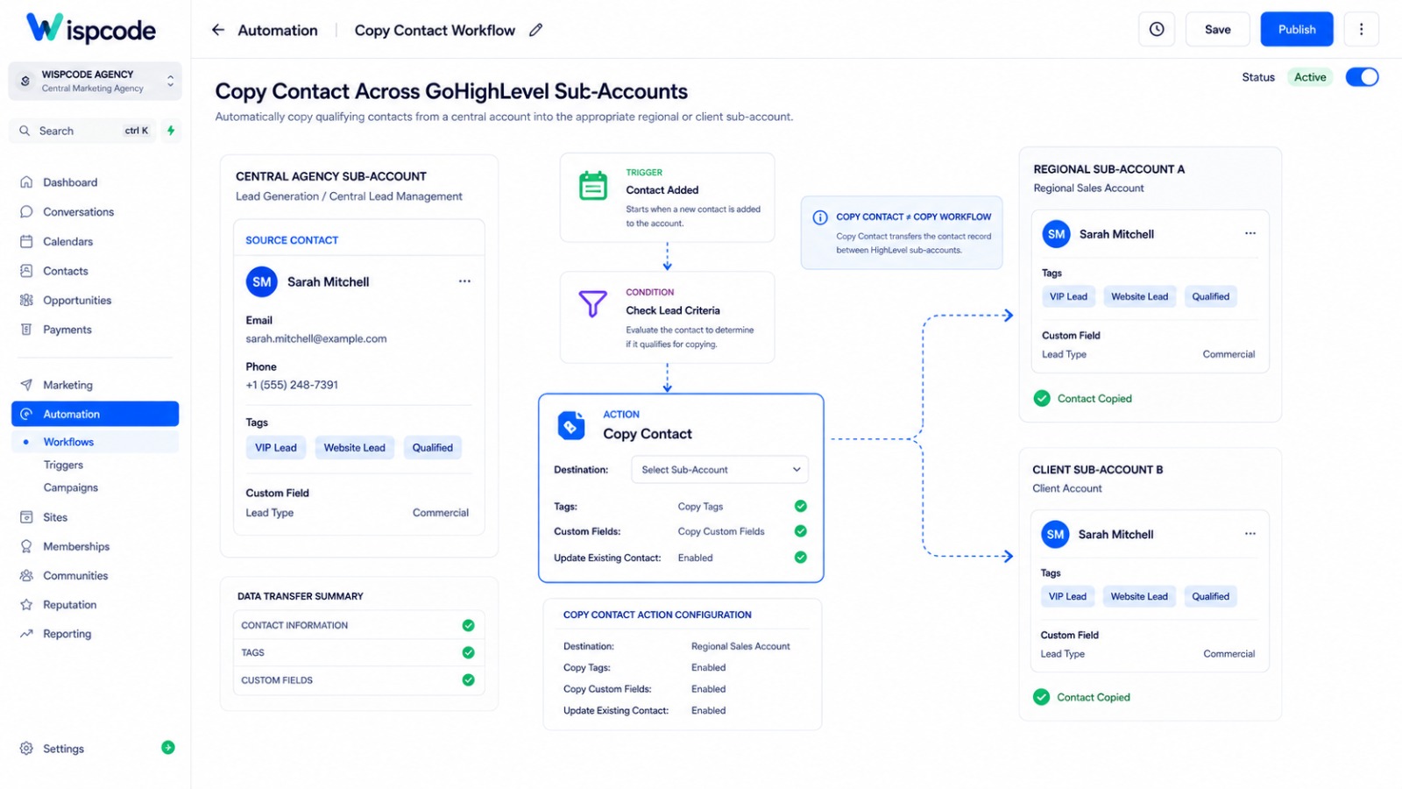Viewport: 1402px width, 789px height.
Task: Click Contact Information summary check mark
Action: 469,625
